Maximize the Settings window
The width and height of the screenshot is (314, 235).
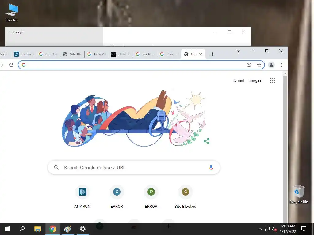click(x=229, y=32)
